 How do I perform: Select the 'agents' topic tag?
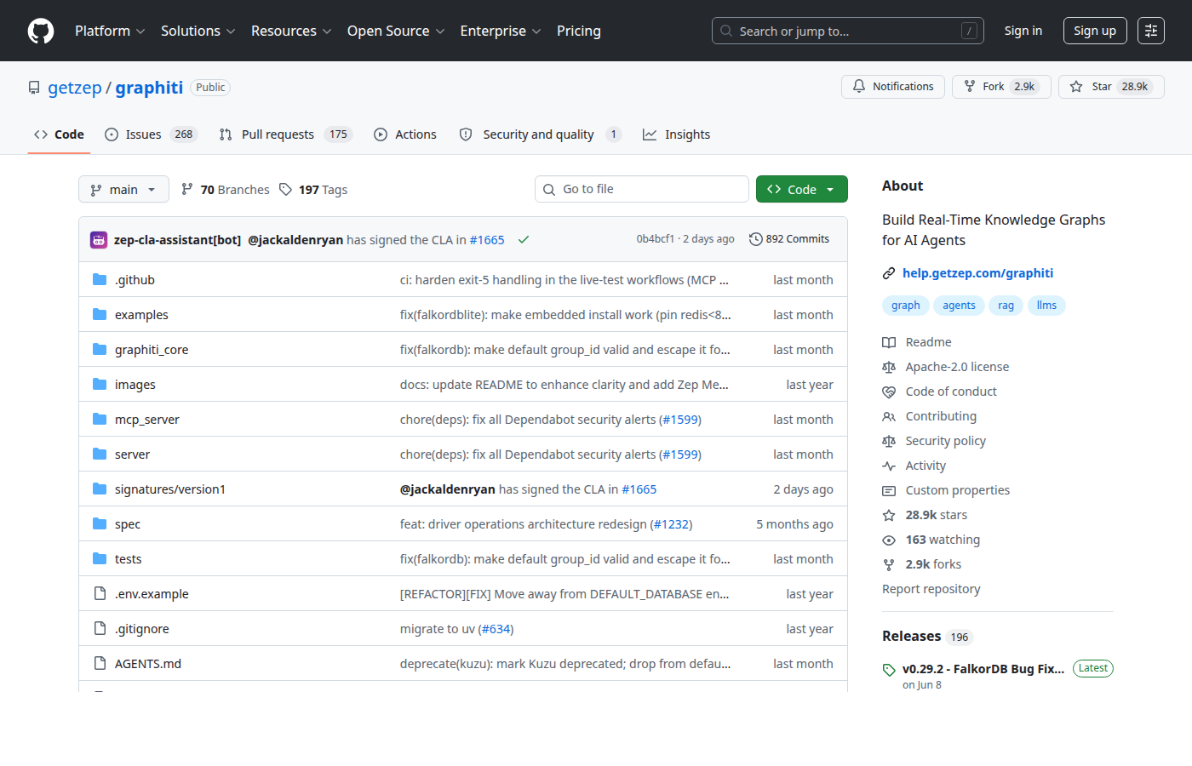[x=959, y=306]
